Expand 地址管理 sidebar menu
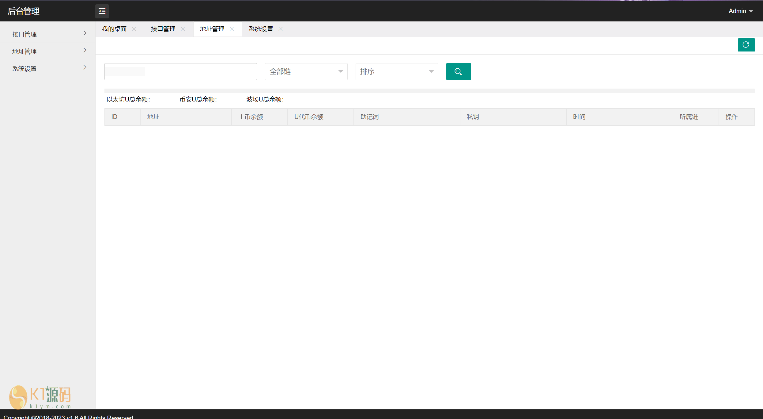The image size is (763, 419). click(47, 51)
